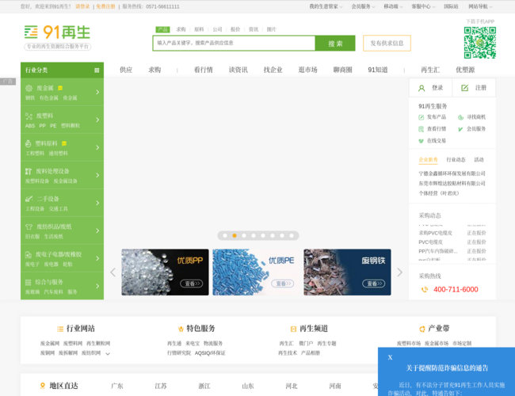Select the first carousel indicator dot
The image size is (515, 396).
click(x=225, y=235)
